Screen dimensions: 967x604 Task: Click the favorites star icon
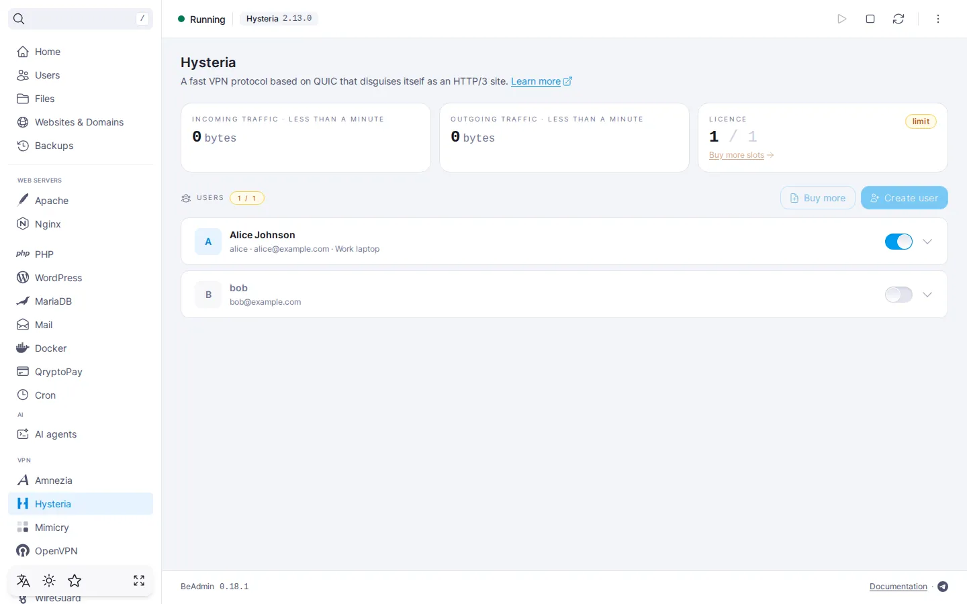tap(75, 581)
